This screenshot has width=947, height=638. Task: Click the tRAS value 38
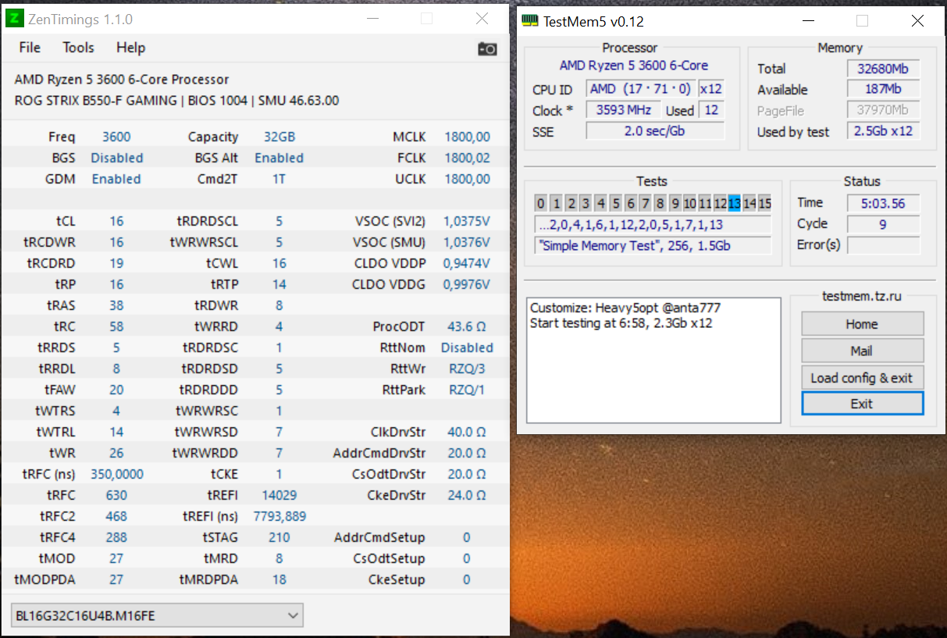pos(116,305)
